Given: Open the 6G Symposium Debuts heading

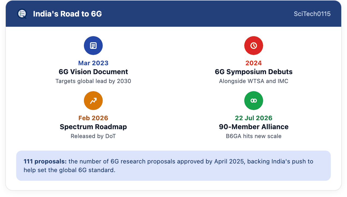Looking at the screenshot, I should [254, 72].
